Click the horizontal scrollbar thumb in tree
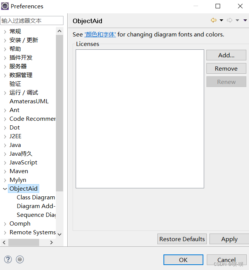 tap(24, 243)
